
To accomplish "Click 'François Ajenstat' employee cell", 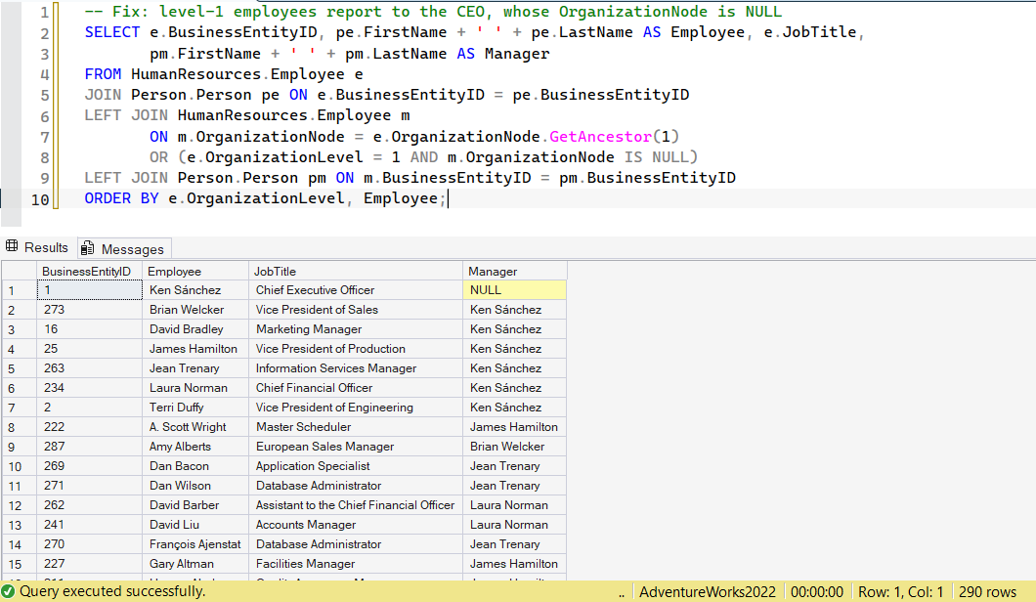I will [x=194, y=543].
